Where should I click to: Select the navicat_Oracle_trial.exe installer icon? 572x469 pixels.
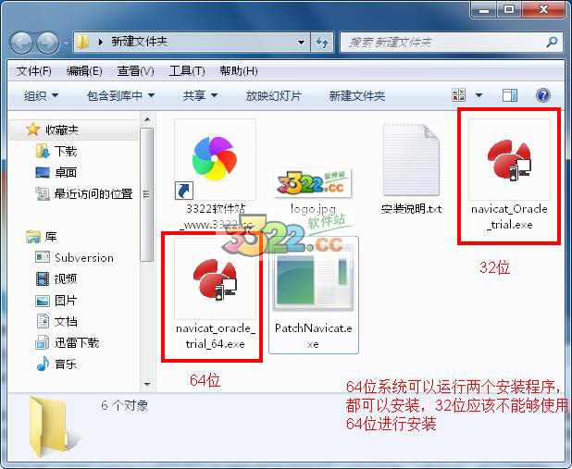509,160
